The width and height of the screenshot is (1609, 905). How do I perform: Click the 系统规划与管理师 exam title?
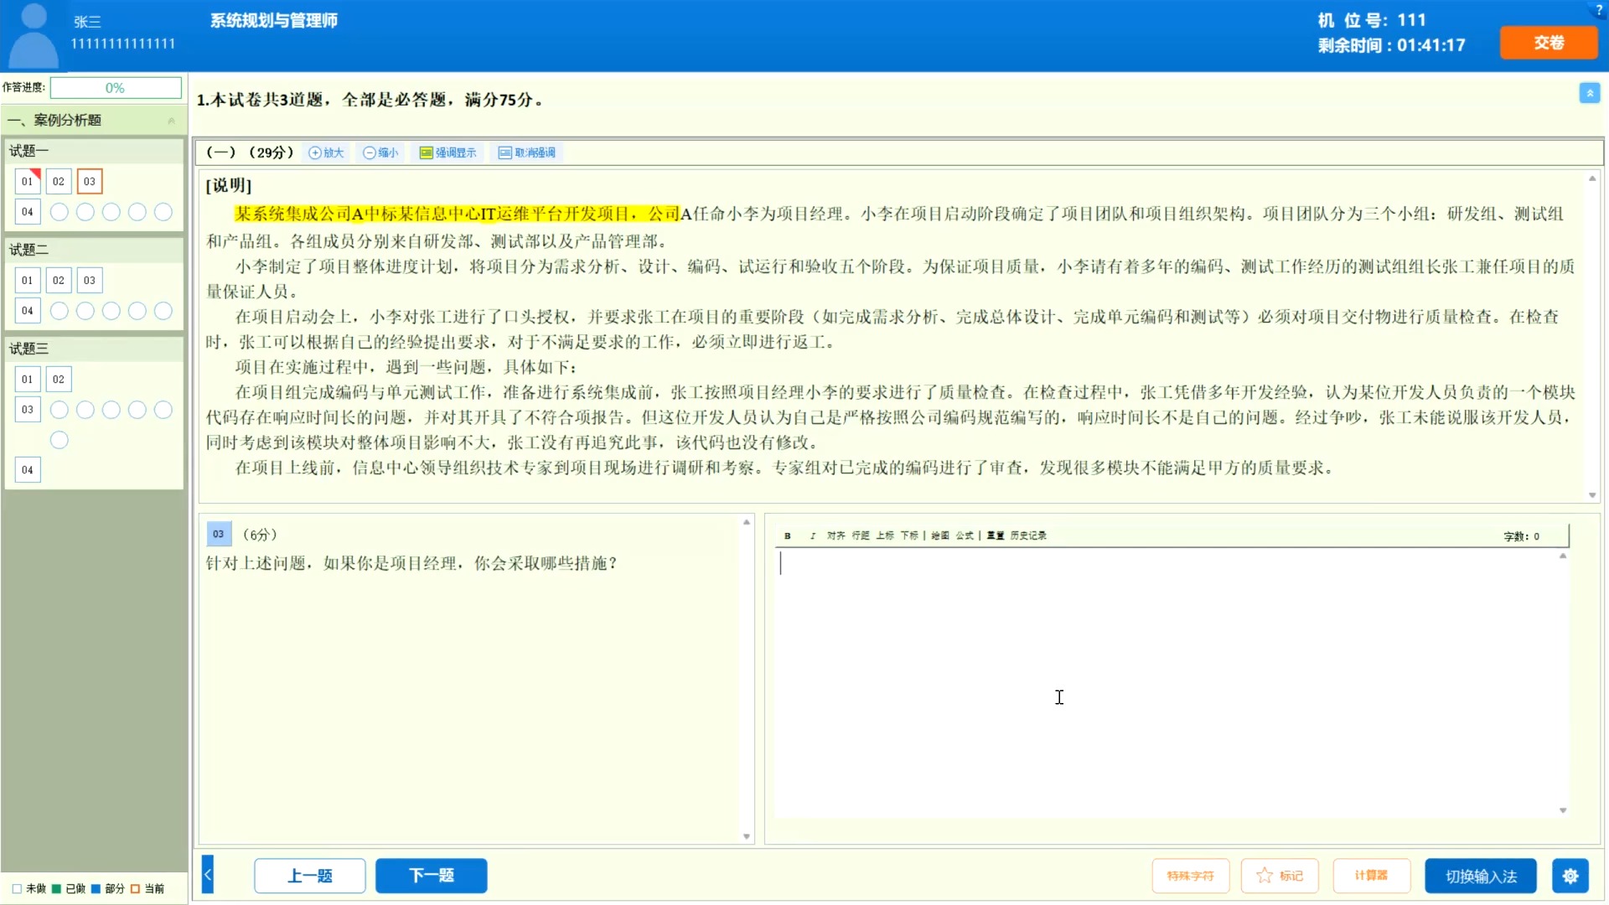coord(274,21)
